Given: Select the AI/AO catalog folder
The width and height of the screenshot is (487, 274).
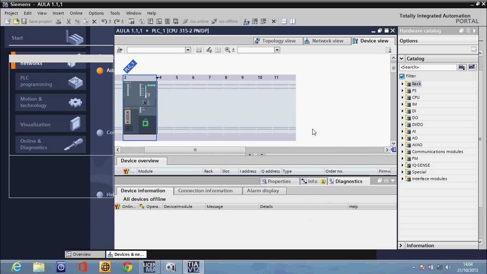Looking at the screenshot, I should coord(417,145).
